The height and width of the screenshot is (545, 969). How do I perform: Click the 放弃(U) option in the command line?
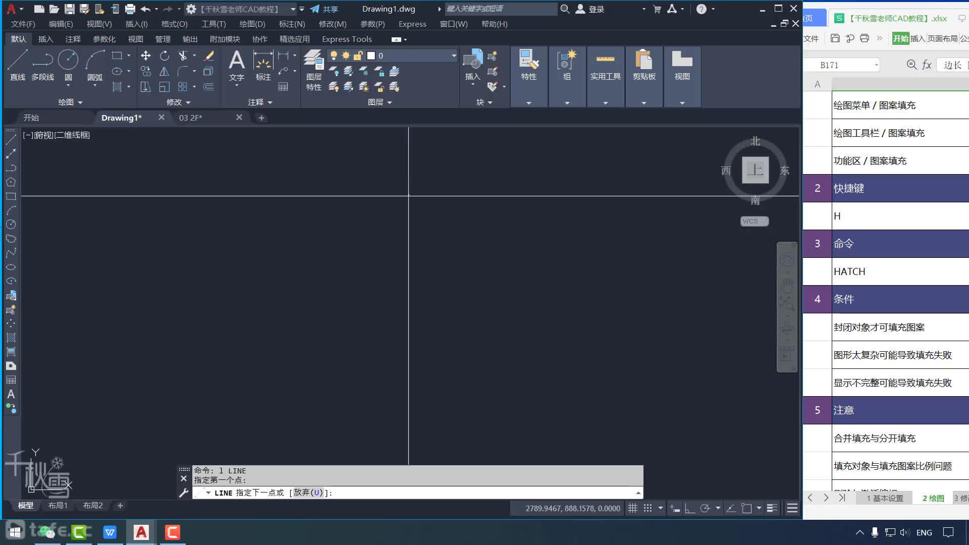308,493
